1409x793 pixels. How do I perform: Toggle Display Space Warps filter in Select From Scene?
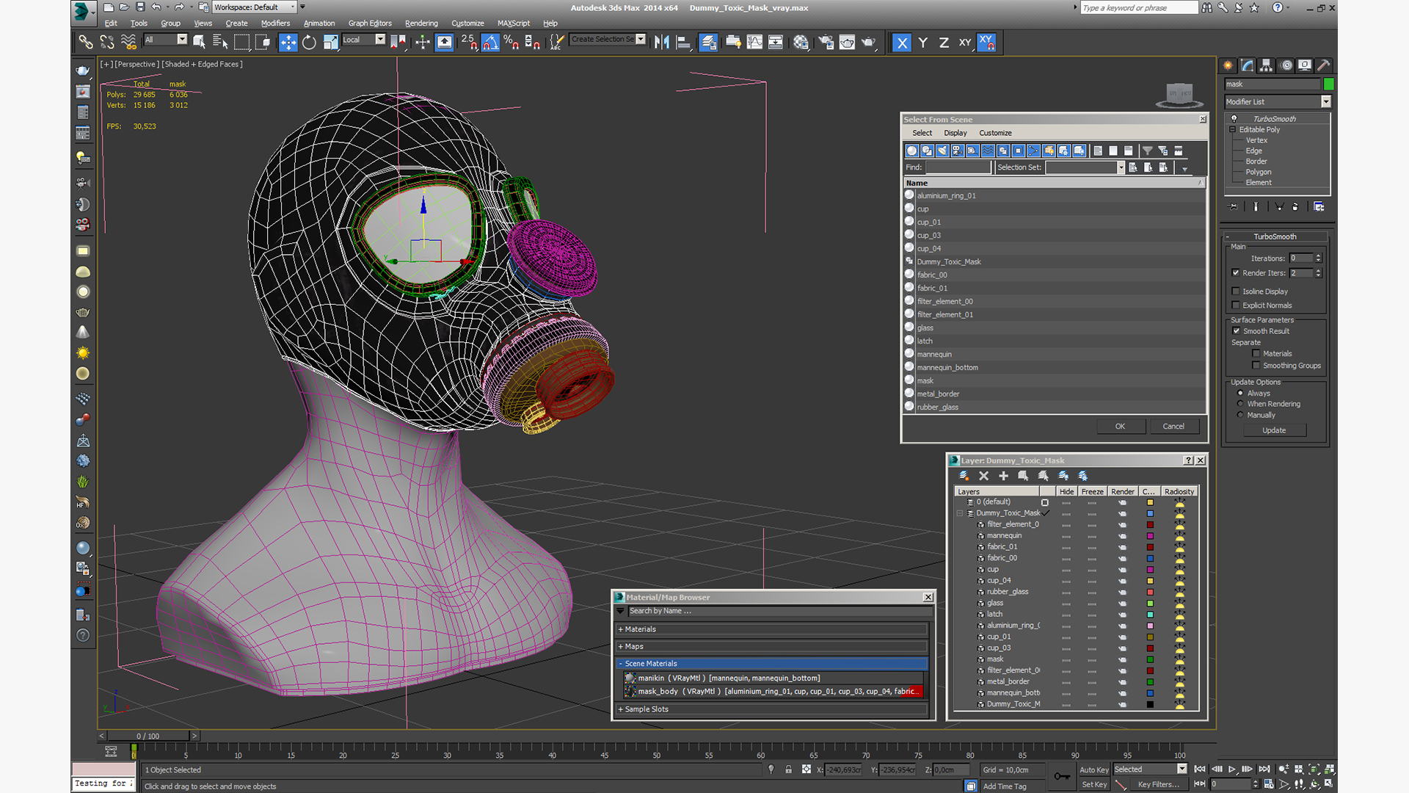tap(988, 151)
